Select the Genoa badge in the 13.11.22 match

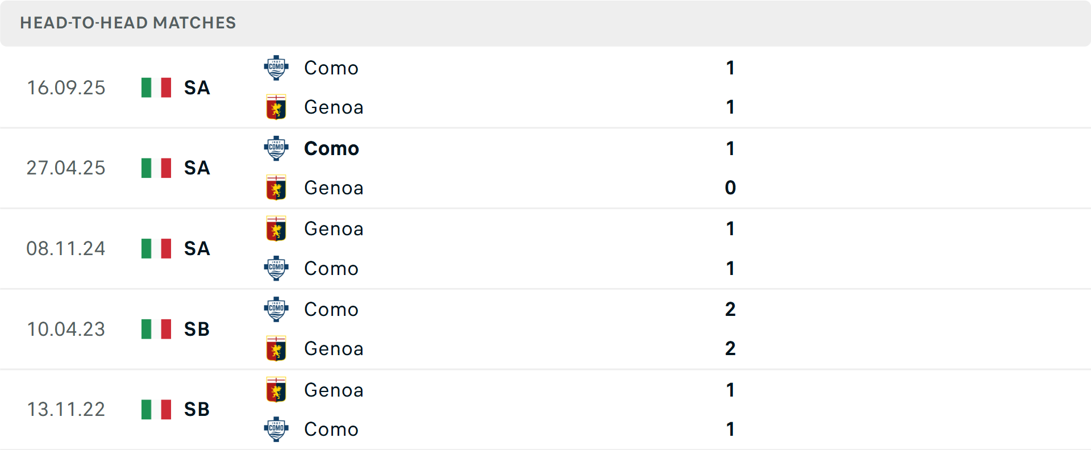pos(277,390)
